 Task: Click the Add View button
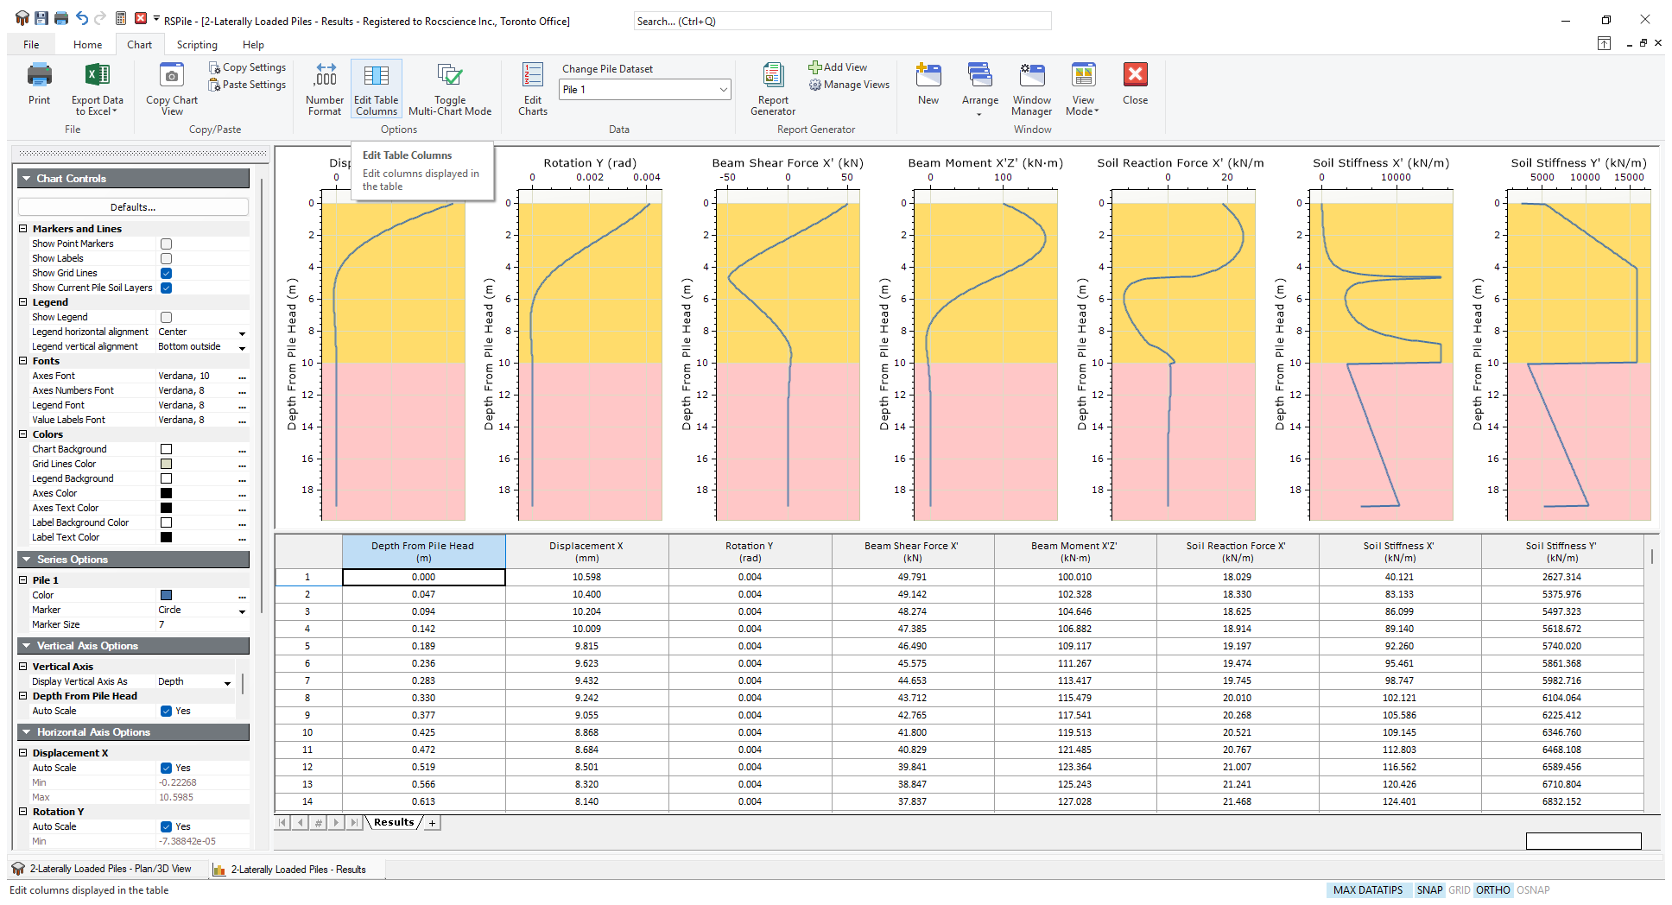point(837,67)
